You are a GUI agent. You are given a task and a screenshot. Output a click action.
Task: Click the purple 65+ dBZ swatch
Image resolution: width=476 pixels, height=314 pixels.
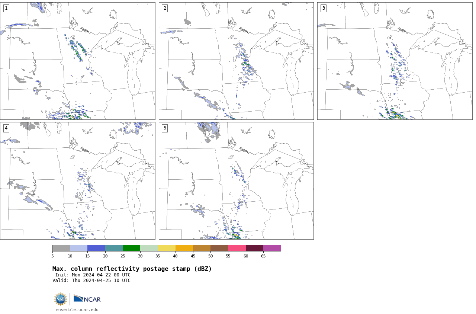coord(272,248)
